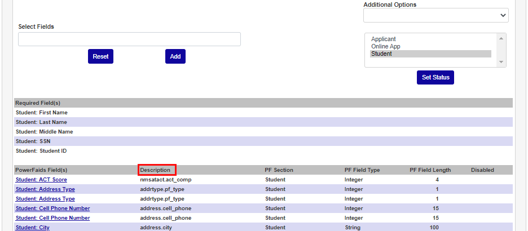Click Integer type in the ACT Score row
This screenshot has height=231, width=528.
point(354,180)
